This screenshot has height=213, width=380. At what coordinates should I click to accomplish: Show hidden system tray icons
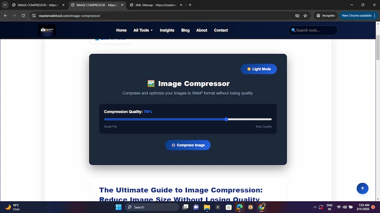[x=315, y=207]
